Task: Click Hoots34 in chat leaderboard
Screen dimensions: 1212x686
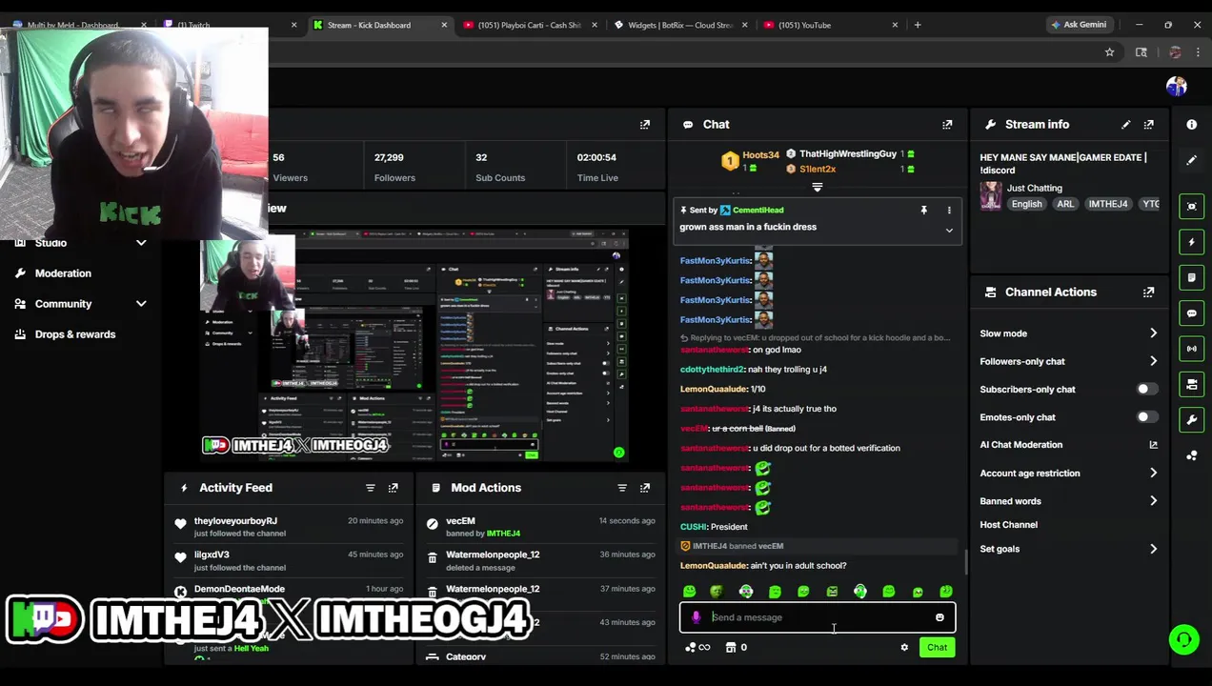Action: coord(760,154)
